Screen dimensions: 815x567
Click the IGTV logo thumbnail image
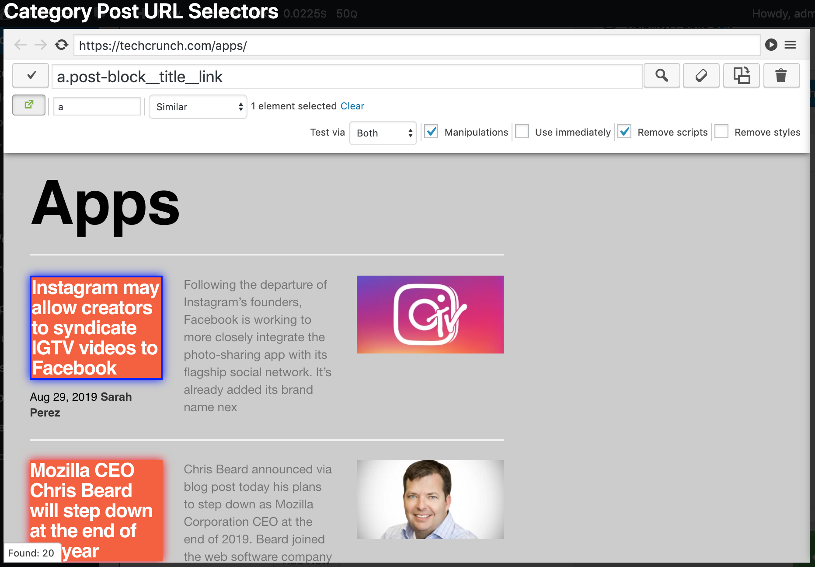click(x=430, y=315)
